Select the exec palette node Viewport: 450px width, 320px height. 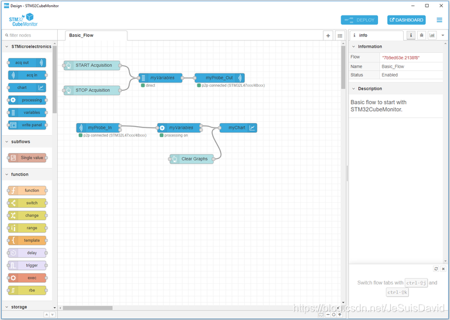click(x=27, y=278)
